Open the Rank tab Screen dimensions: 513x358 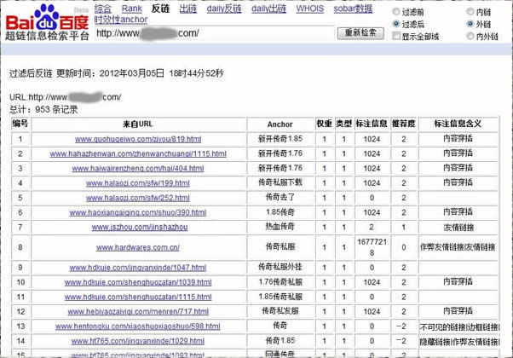[x=132, y=9]
